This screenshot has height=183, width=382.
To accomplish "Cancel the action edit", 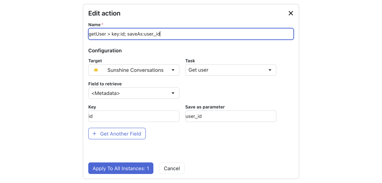I will coord(172,168).
